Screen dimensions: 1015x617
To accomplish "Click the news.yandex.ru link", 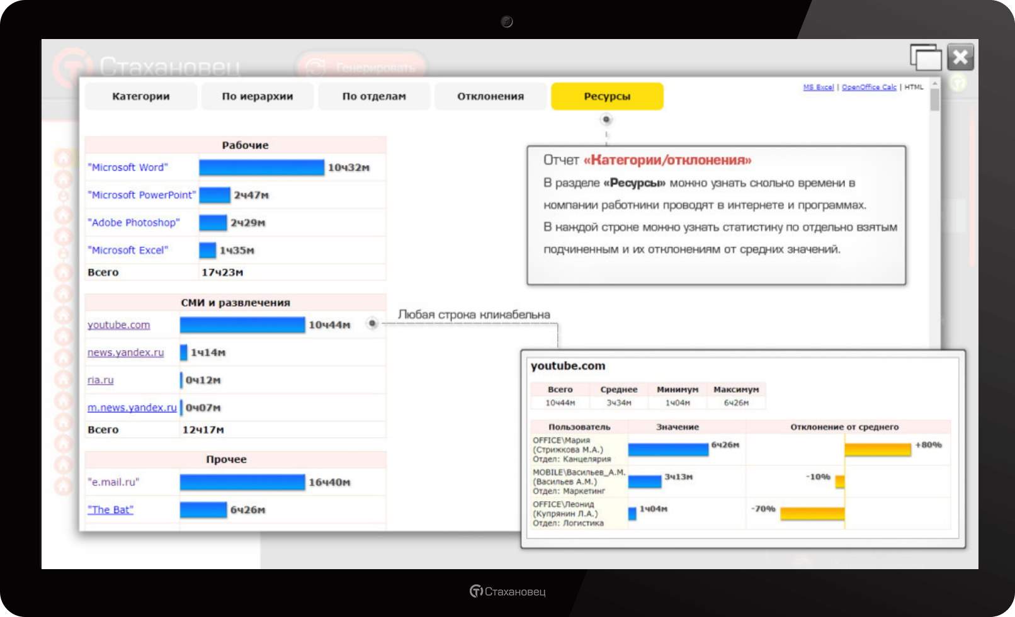I will tap(125, 353).
